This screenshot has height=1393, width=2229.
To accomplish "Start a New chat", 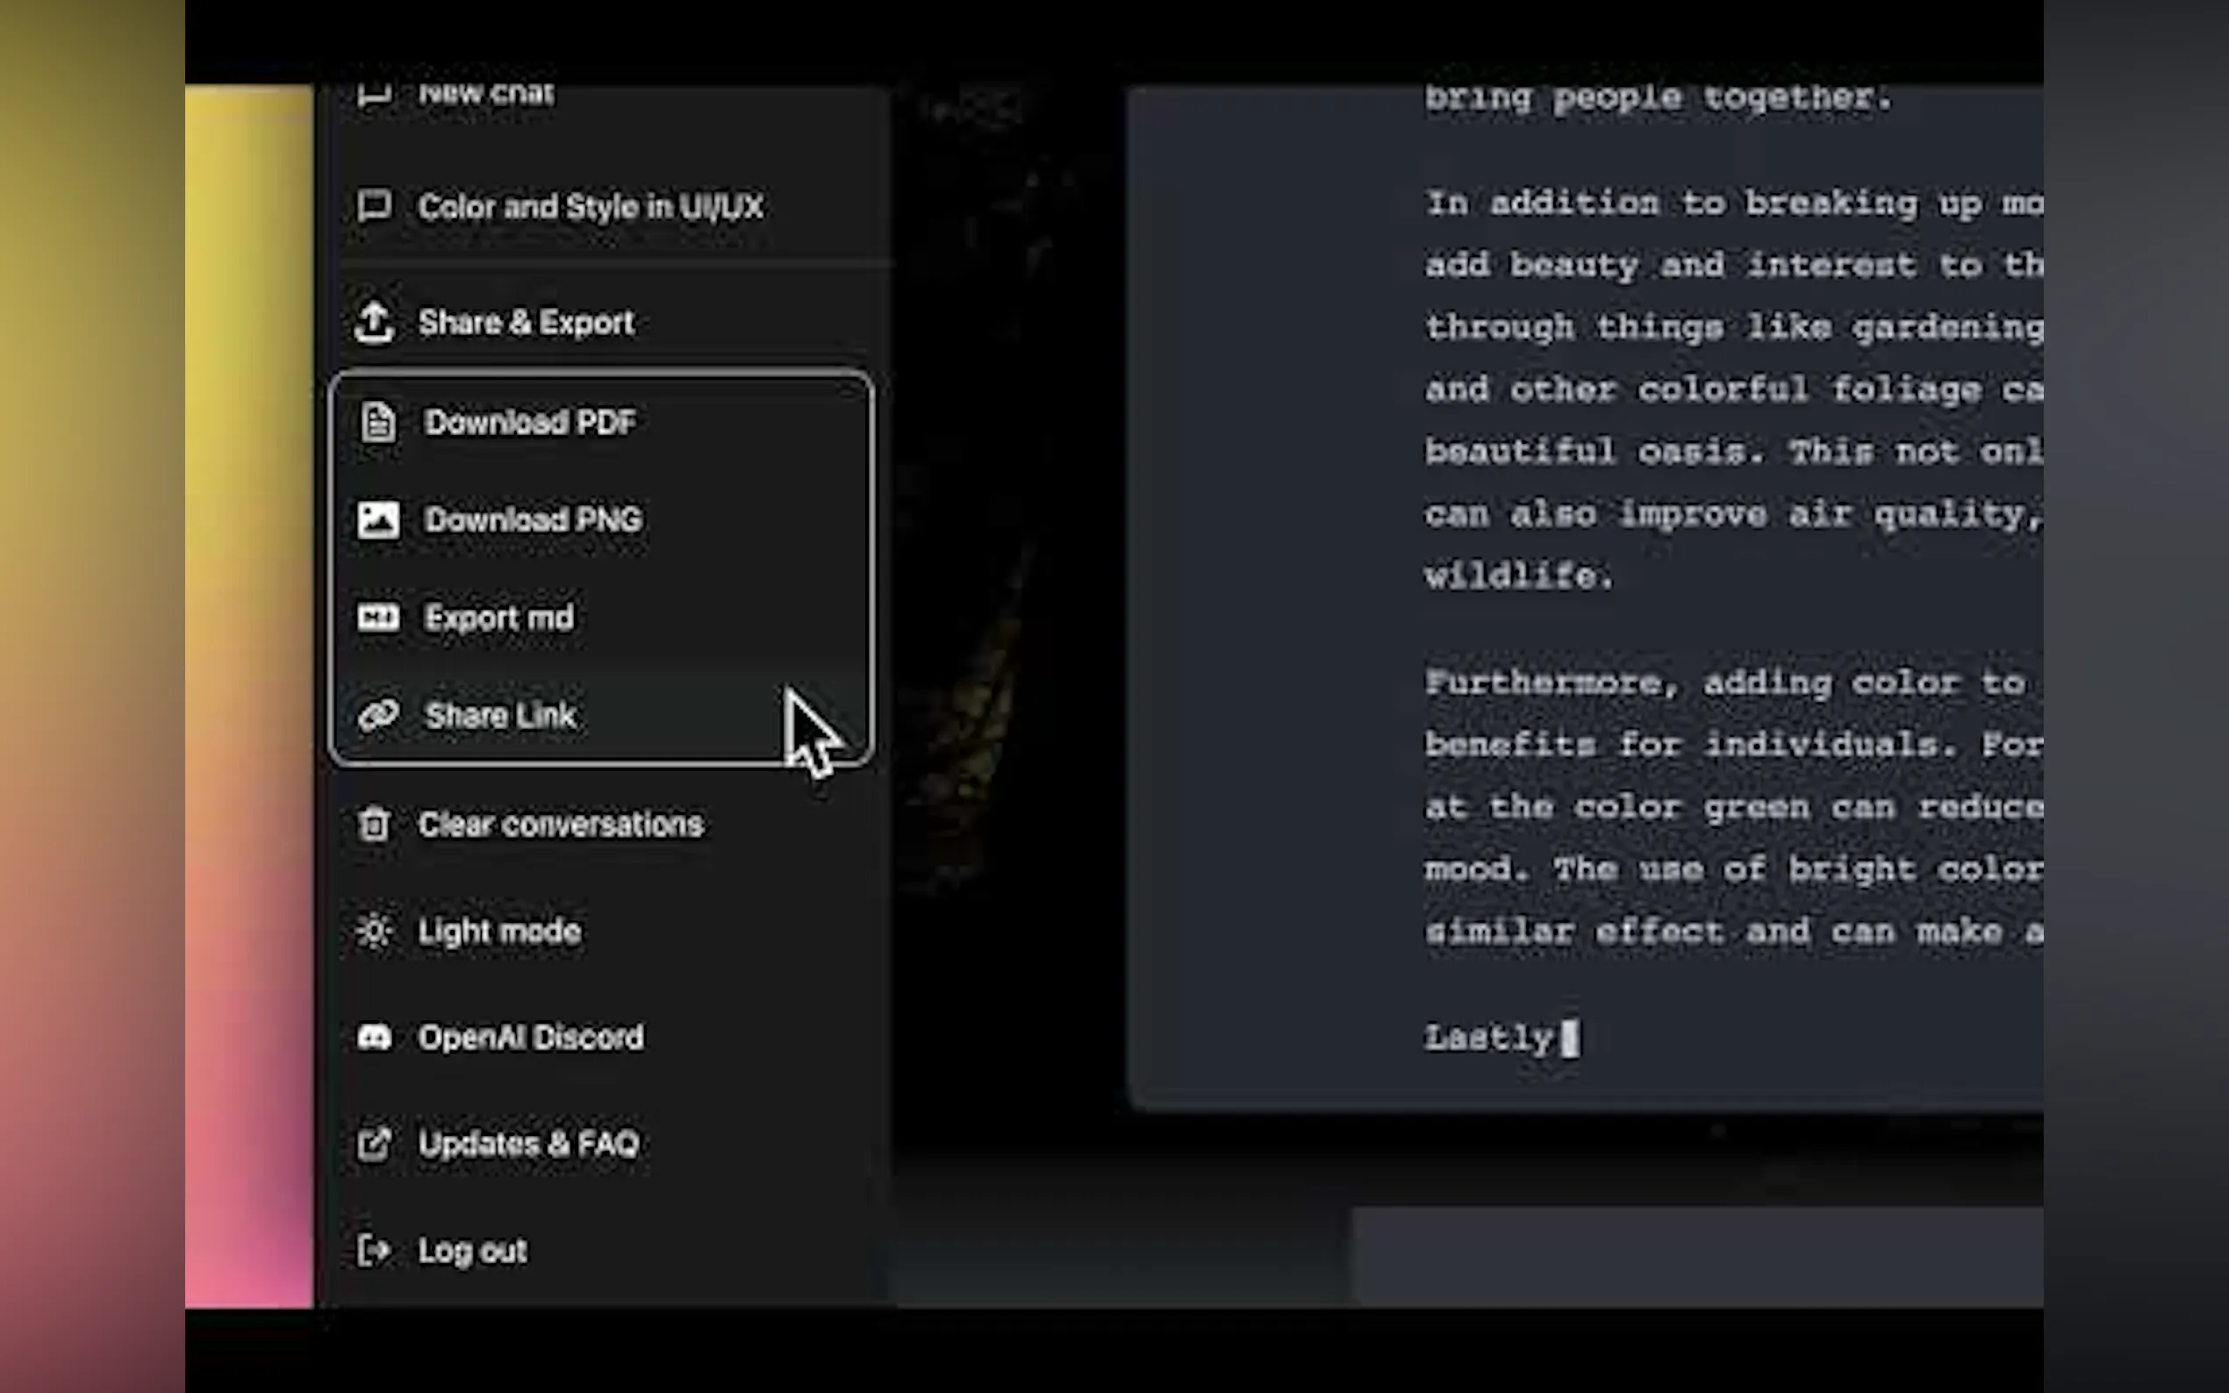I will 485,96.
